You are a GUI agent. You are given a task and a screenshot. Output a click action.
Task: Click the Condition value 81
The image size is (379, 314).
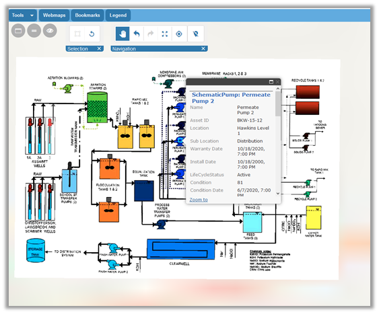pos(240,182)
